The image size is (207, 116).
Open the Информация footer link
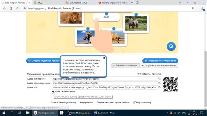[86, 102]
